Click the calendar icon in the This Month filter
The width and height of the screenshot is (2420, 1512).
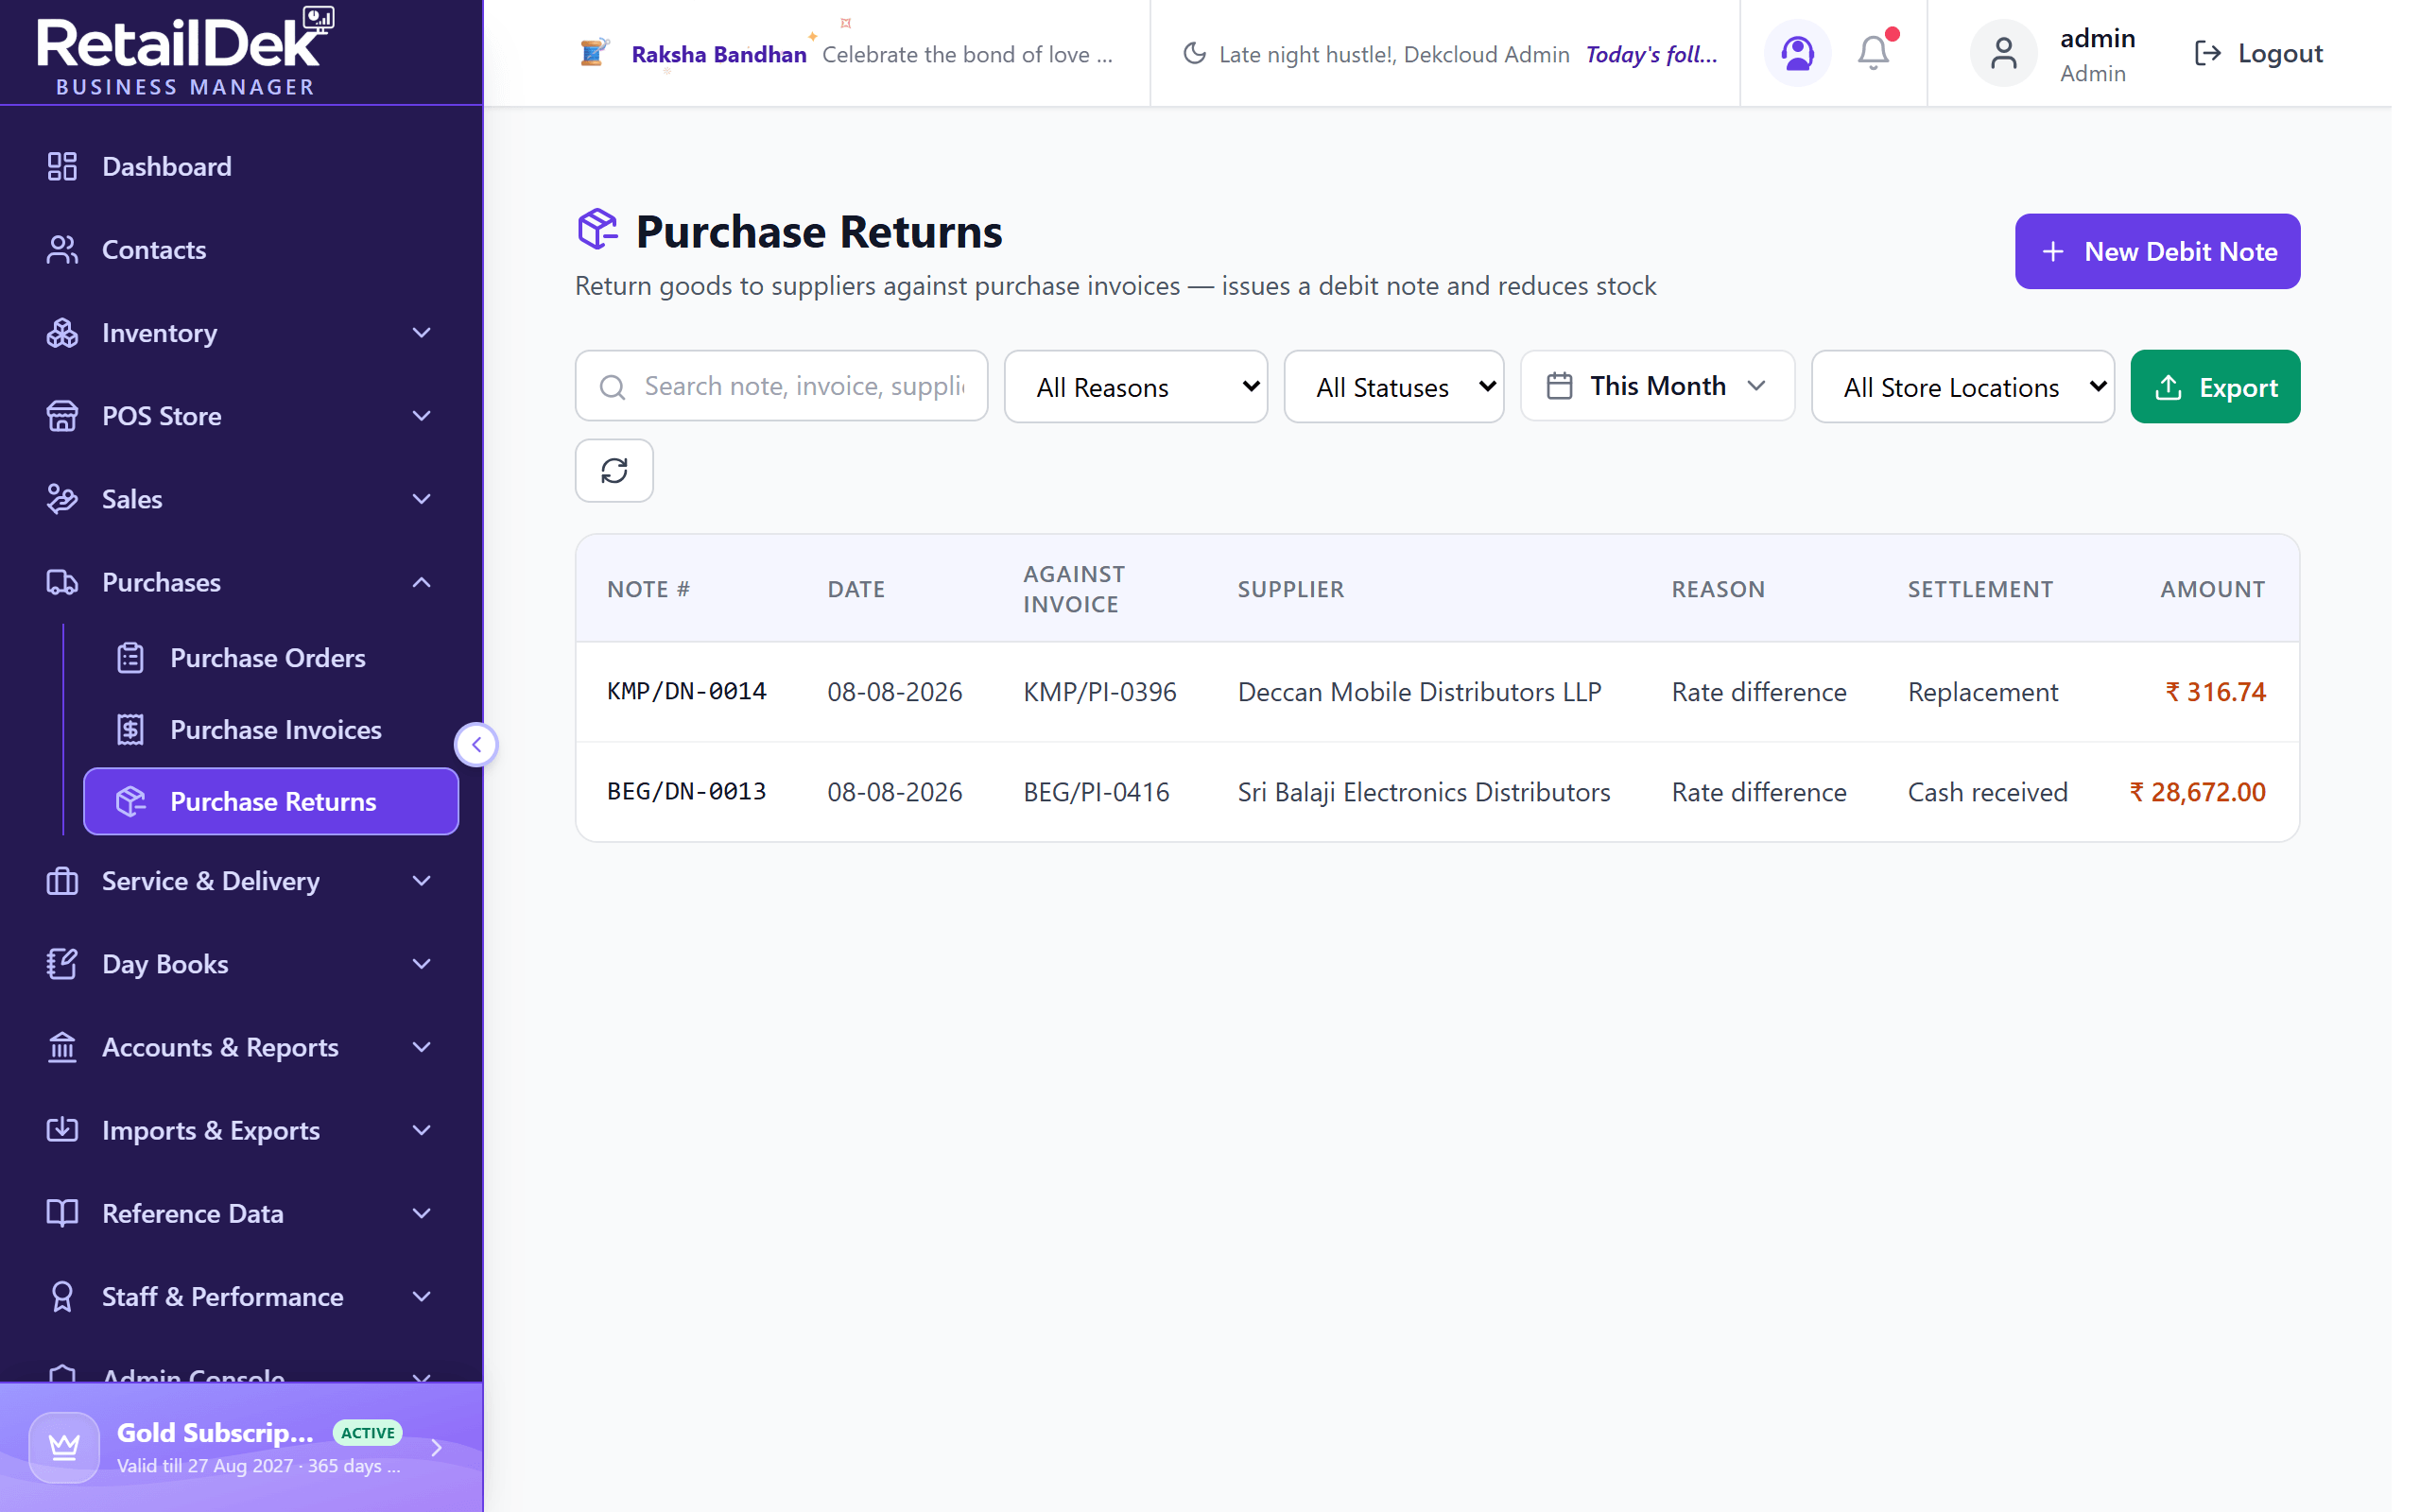click(1559, 386)
